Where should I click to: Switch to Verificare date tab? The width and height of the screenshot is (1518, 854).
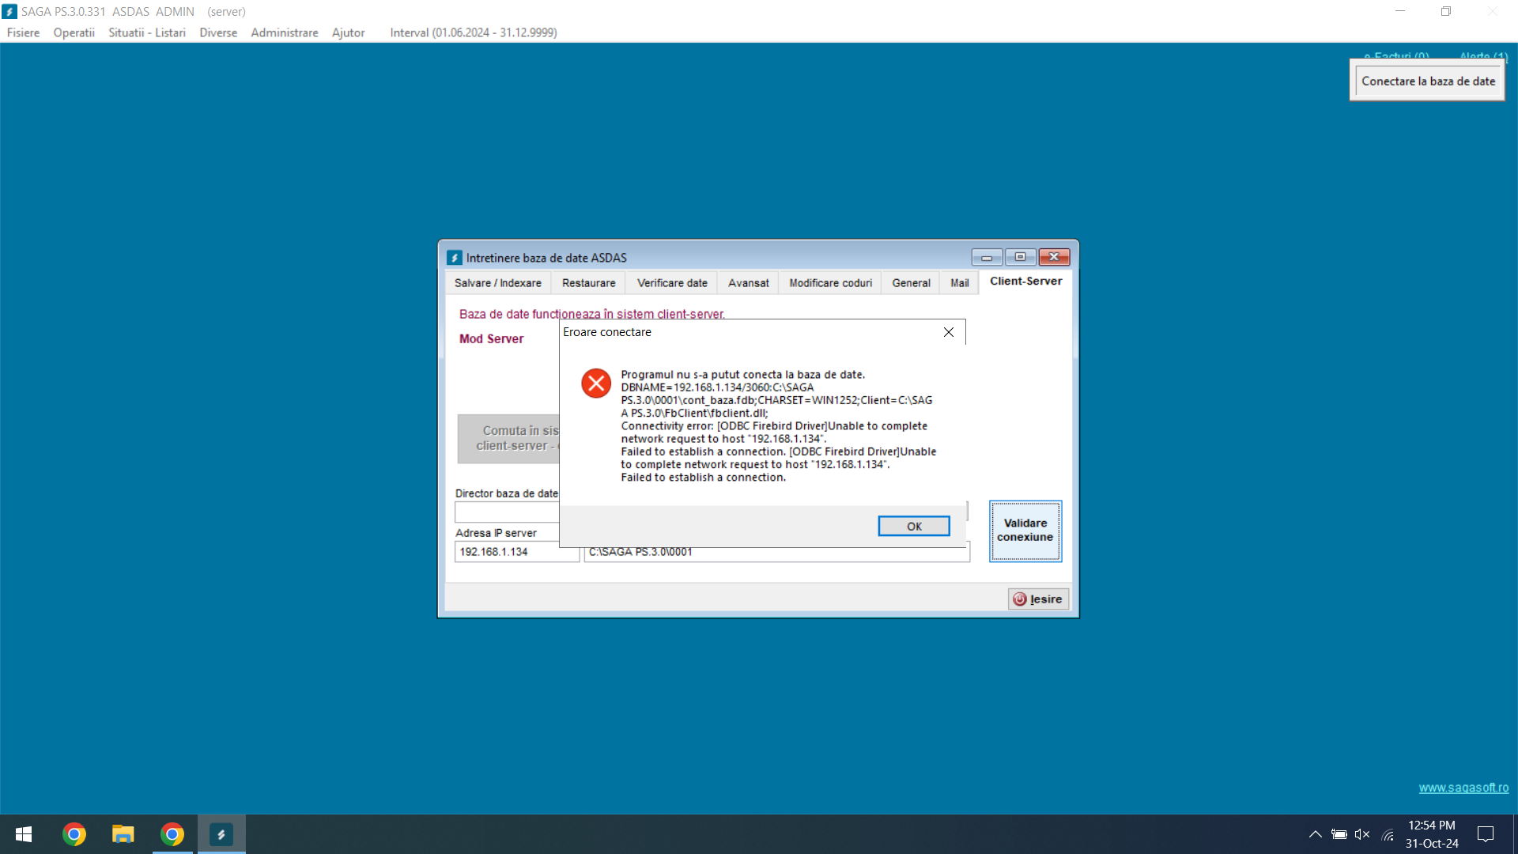point(672,283)
